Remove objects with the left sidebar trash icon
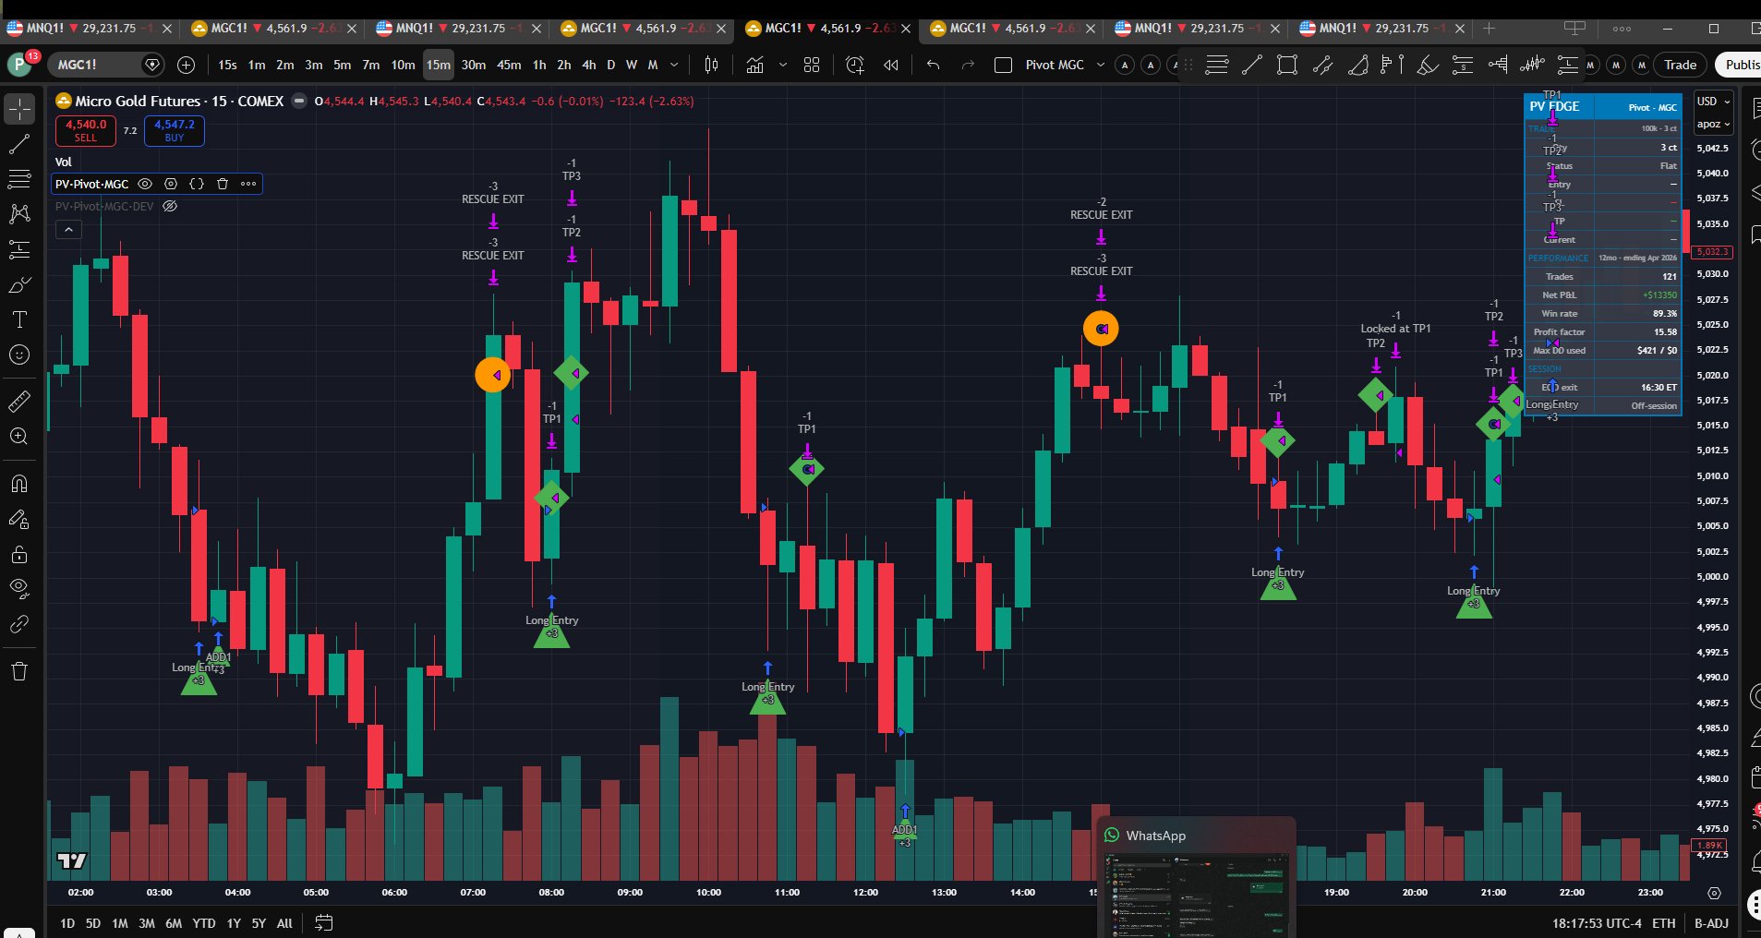The width and height of the screenshot is (1761, 938). click(x=19, y=671)
